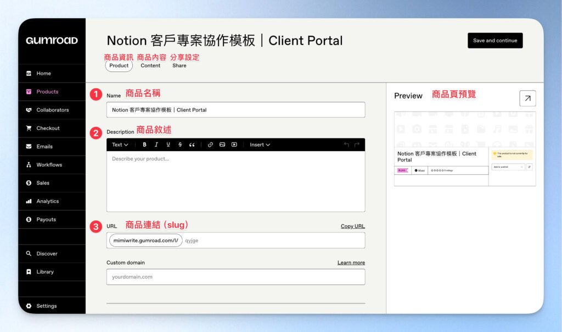This screenshot has height=332, width=562.
Task: Go to Discover in the sidebar
Action: click(x=52, y=253)
